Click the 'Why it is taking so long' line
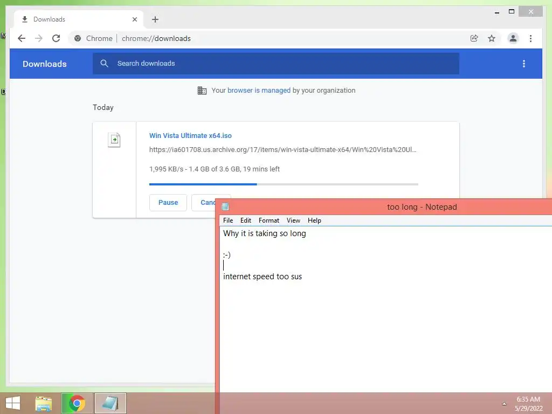Screen dimensions: 552x414 (264, 233)
